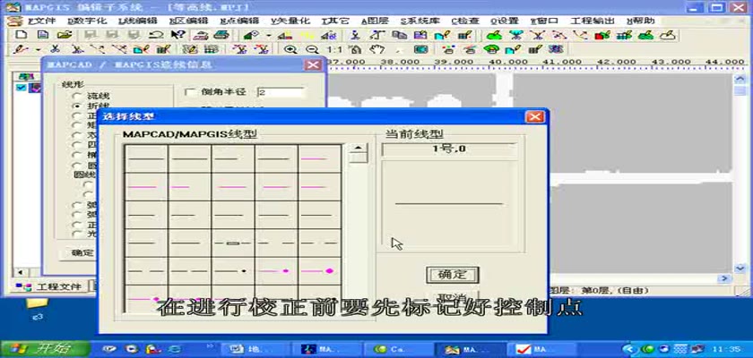The width and height of the screenshot is (753, 358).
Task: Click the 11:35 clock in the system tray
Action: pos(725,349)
